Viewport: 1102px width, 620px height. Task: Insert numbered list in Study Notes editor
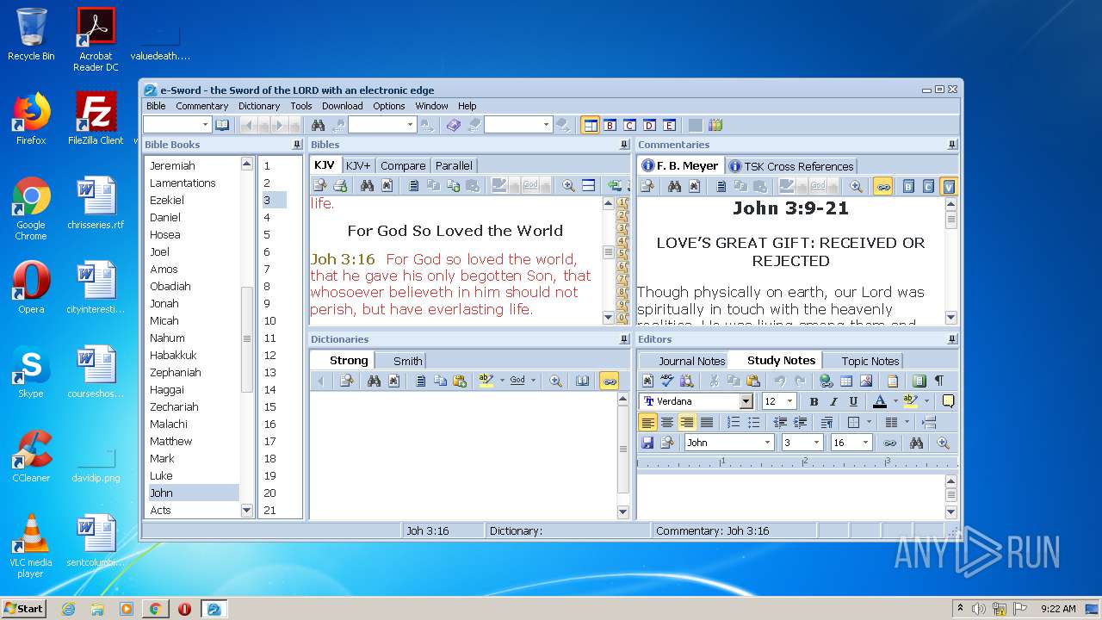(734, 422)
